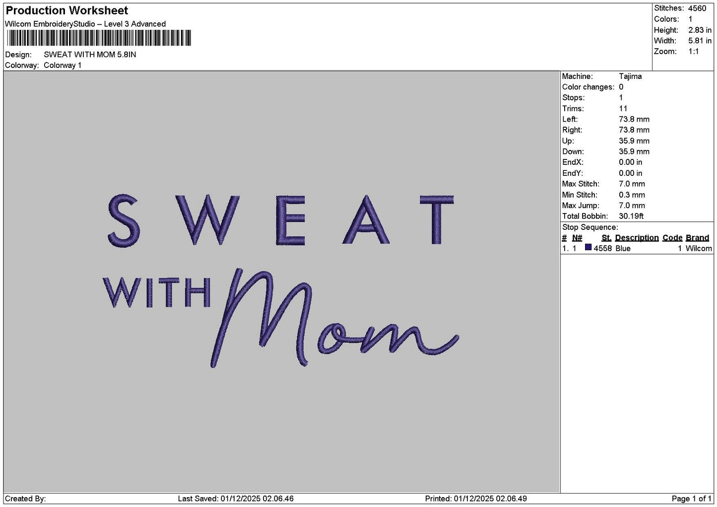This screenshot has height=507, width=717.
Task: Click the Left value '73.8 mm'
Action: (x=634, y=120)
